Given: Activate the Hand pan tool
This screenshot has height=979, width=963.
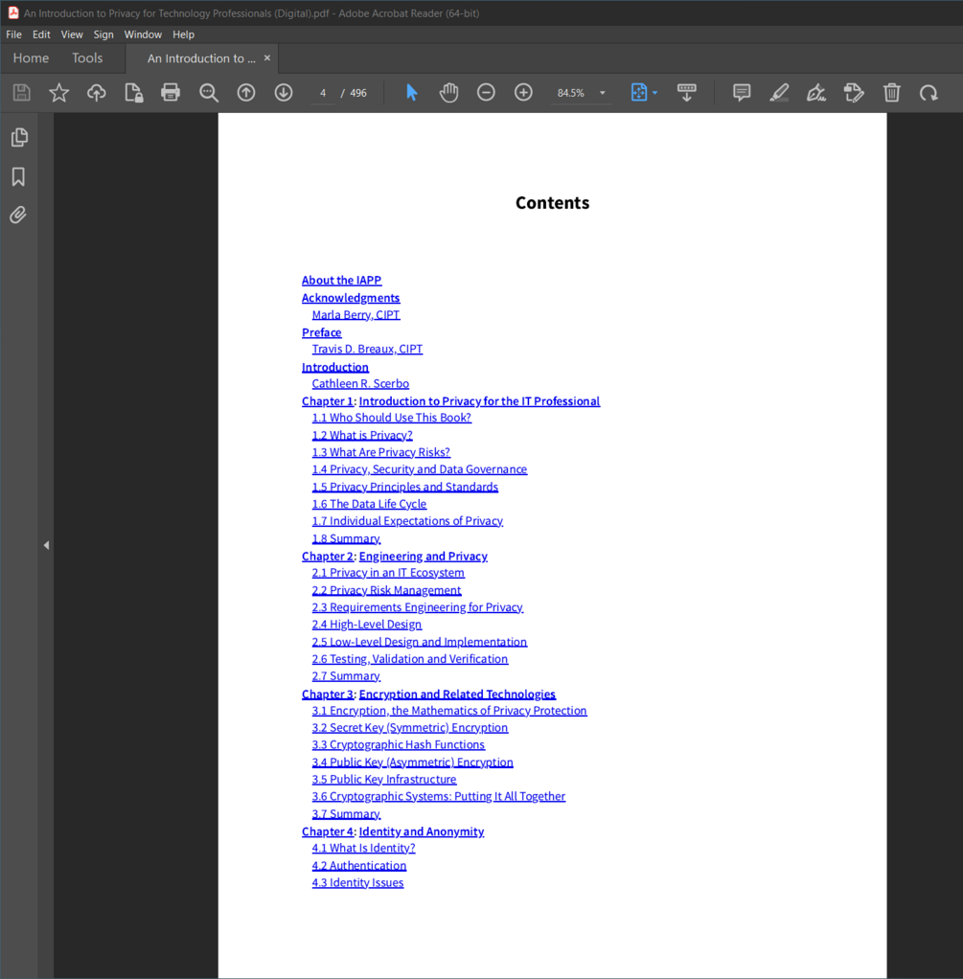Looking at the screenshot, I should click(x=448, y=93).
